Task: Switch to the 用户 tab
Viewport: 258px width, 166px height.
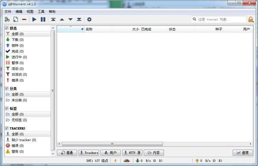Action: 111,153
